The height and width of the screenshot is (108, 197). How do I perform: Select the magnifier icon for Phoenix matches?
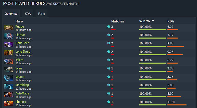pos(109,102)
